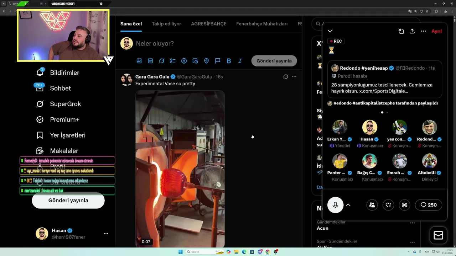Open the emoji picker in composer
The width and height of the screenshot is (456, 256).
coord(184,61)
